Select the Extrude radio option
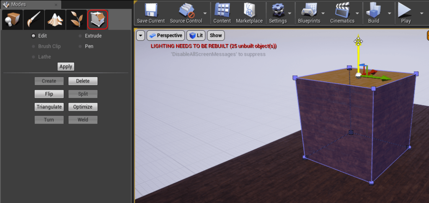 click(80, 36)
